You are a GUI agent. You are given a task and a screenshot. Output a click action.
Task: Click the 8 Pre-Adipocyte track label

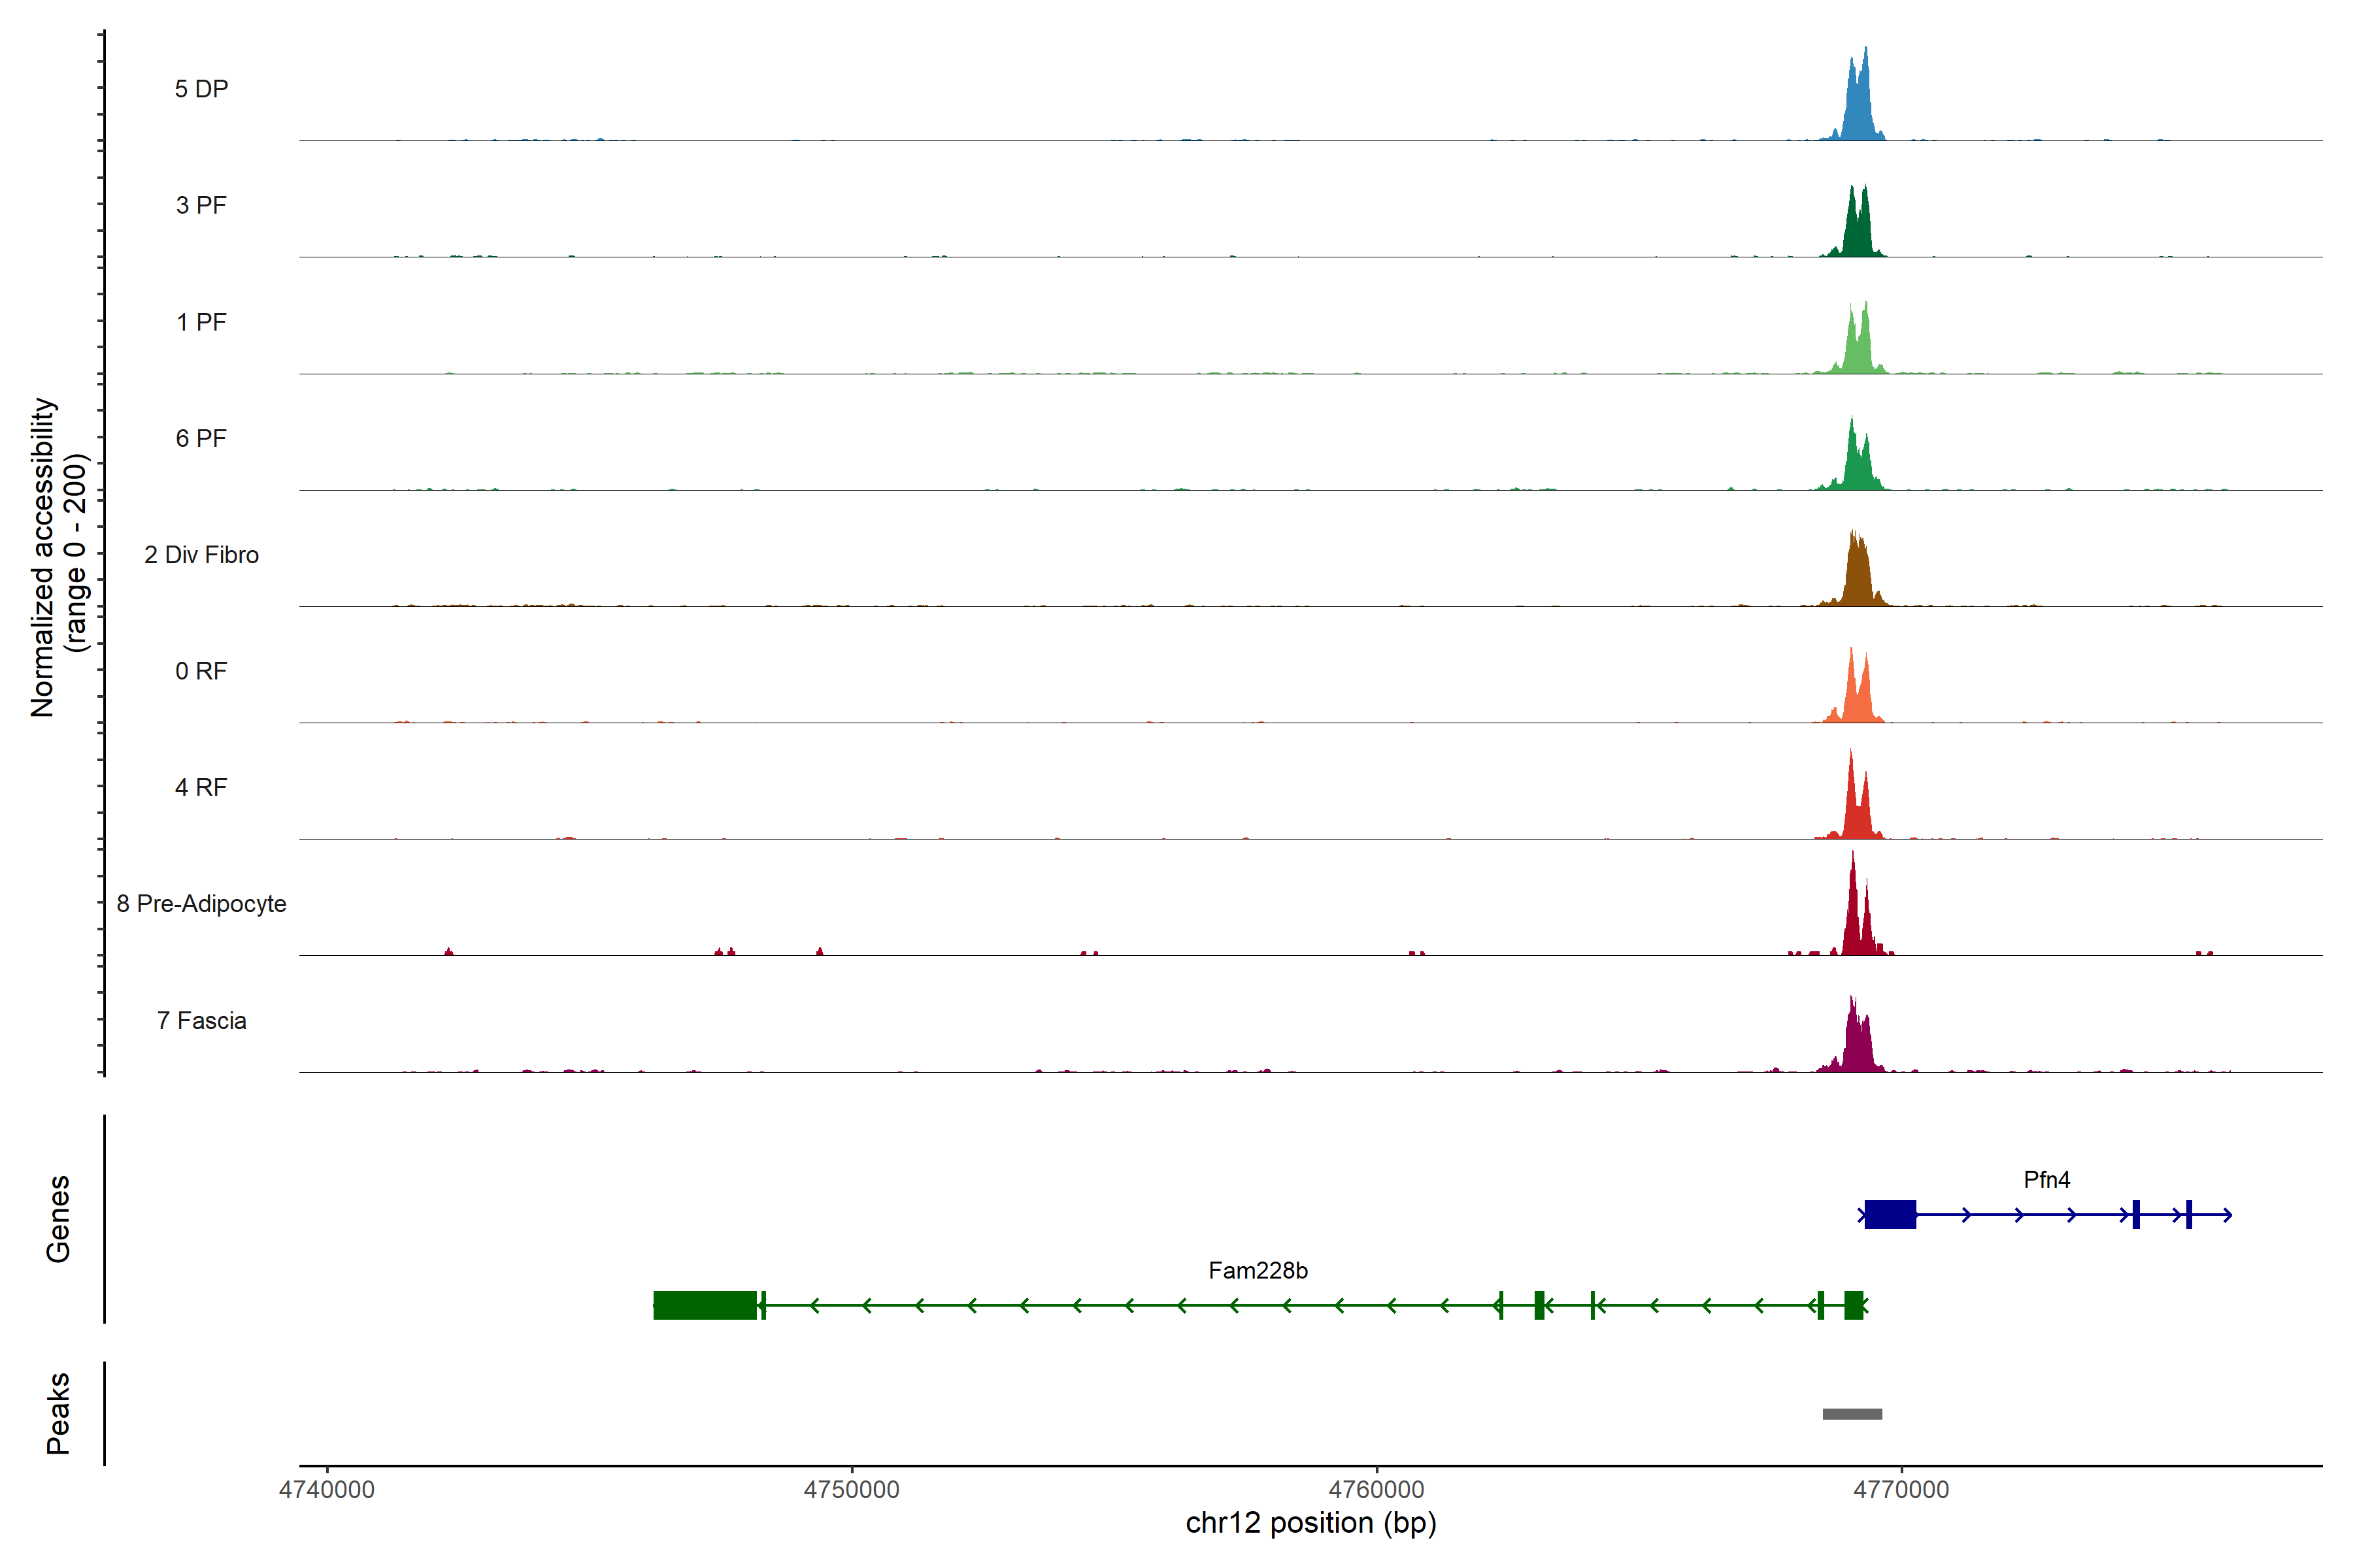201,904
